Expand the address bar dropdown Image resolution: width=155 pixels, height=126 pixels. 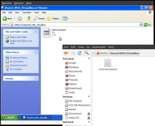click(141, 25)
